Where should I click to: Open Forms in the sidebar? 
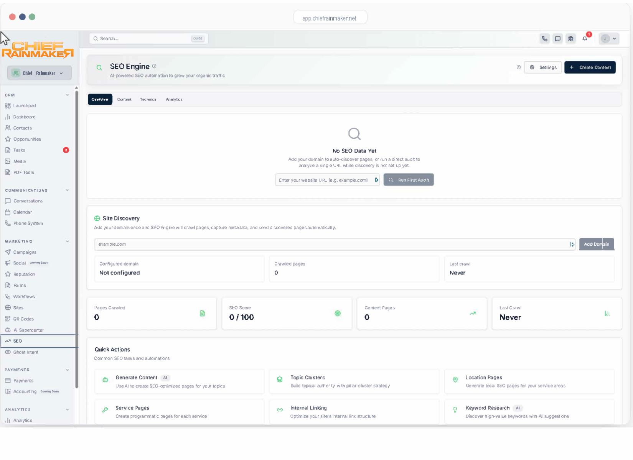[x=20, y=286]
